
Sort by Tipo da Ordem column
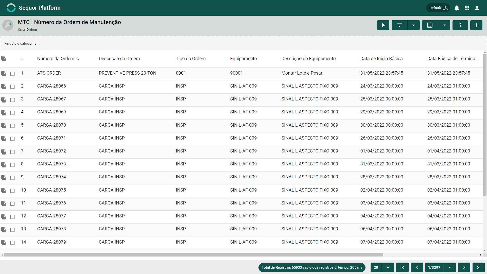tap(191, 59)
